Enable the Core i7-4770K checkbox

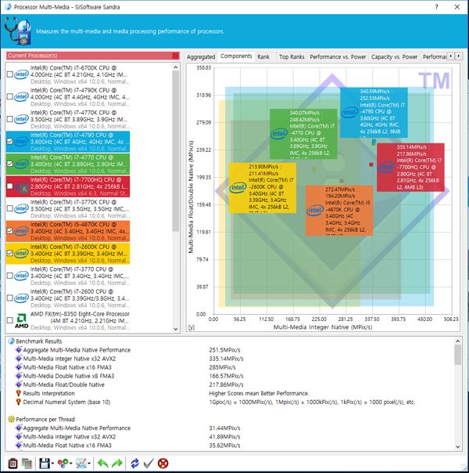coord(10,119)
